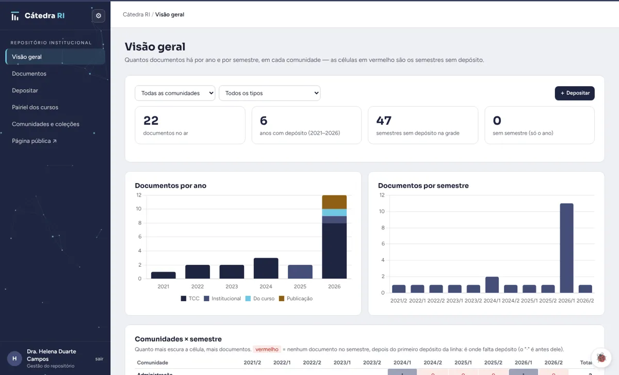619x375 pixels.
Task: Click the 2024/1 column header in the table
Action: tap(402, 363)
